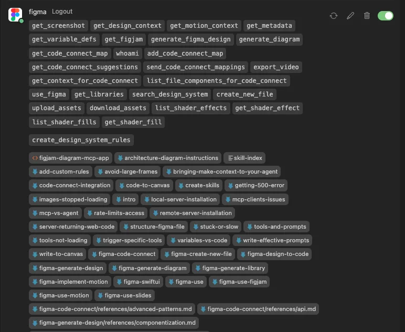The width and height of the screenshot is (405, 332).
Task: Click the download_assets tool chip
Action: (x=118, y=108)
